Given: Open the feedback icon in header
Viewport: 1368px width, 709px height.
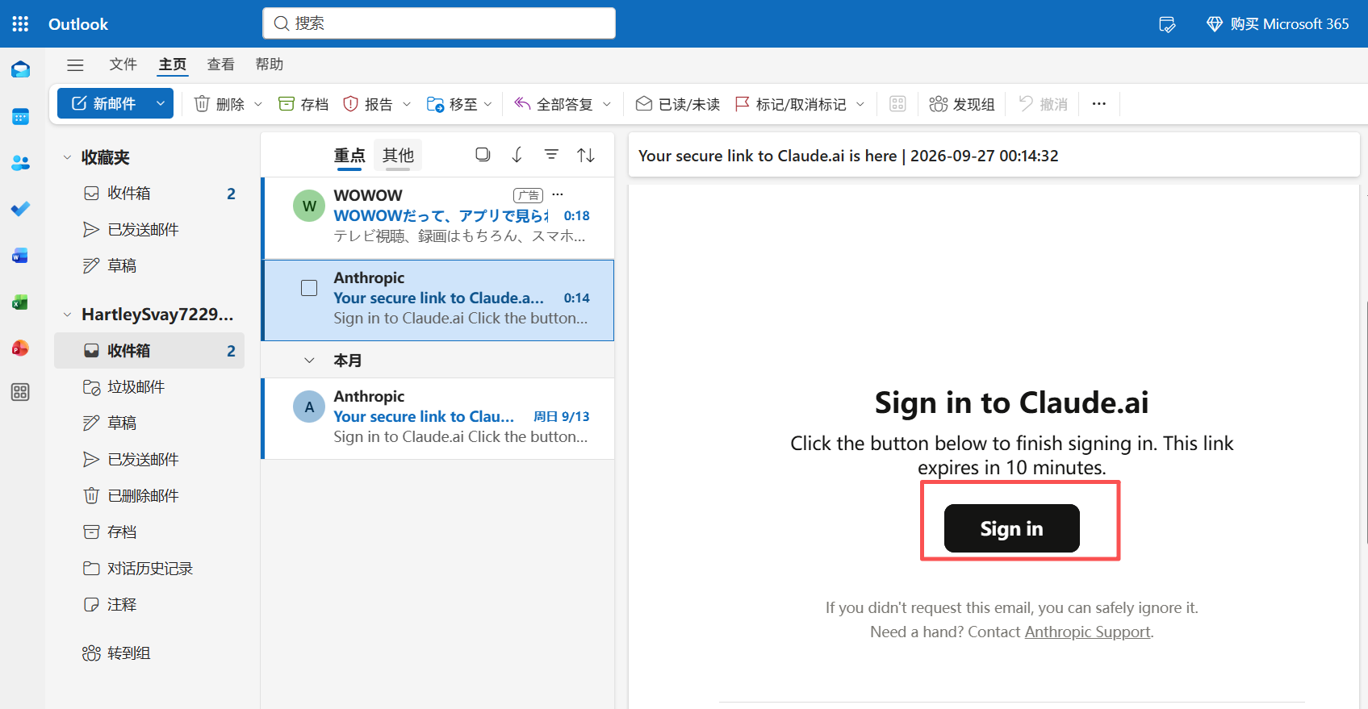Looking at the screenshot, I should pos(1167,24).
